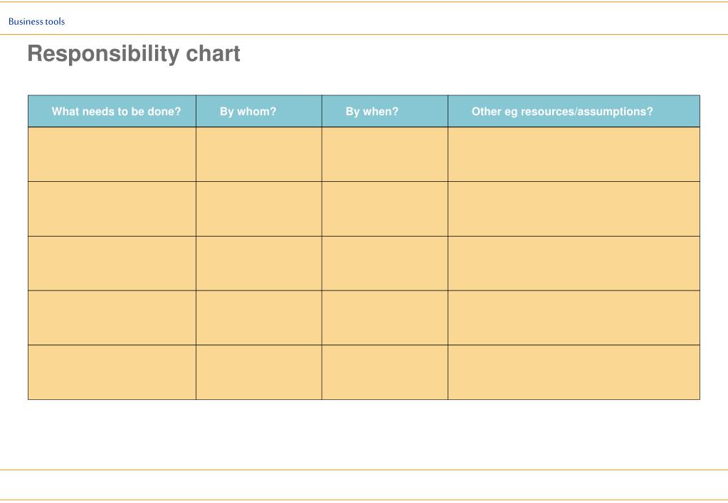The width and height of the screenshot is (728, 503).
Task: Click second row cell under 'By when?'
Action: pyautogui.click(x=385, y=209)
